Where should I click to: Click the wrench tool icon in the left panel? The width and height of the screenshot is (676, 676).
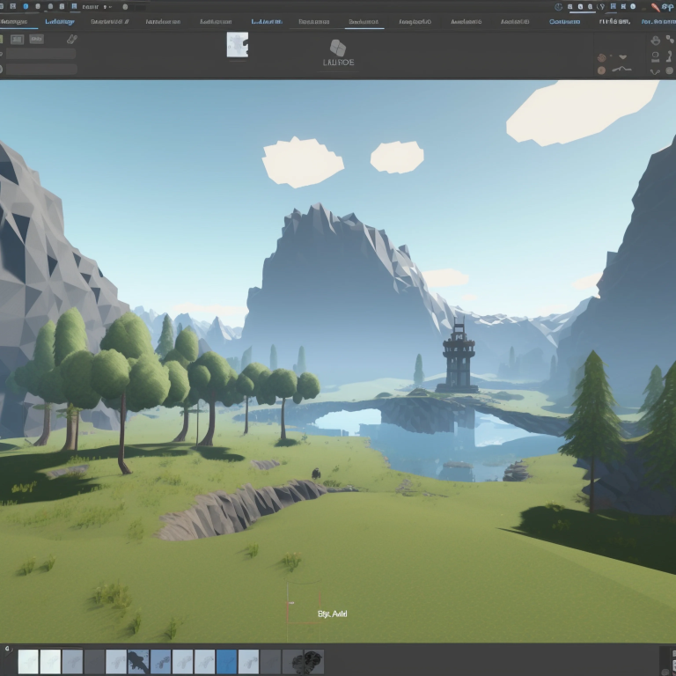(72, 40)
